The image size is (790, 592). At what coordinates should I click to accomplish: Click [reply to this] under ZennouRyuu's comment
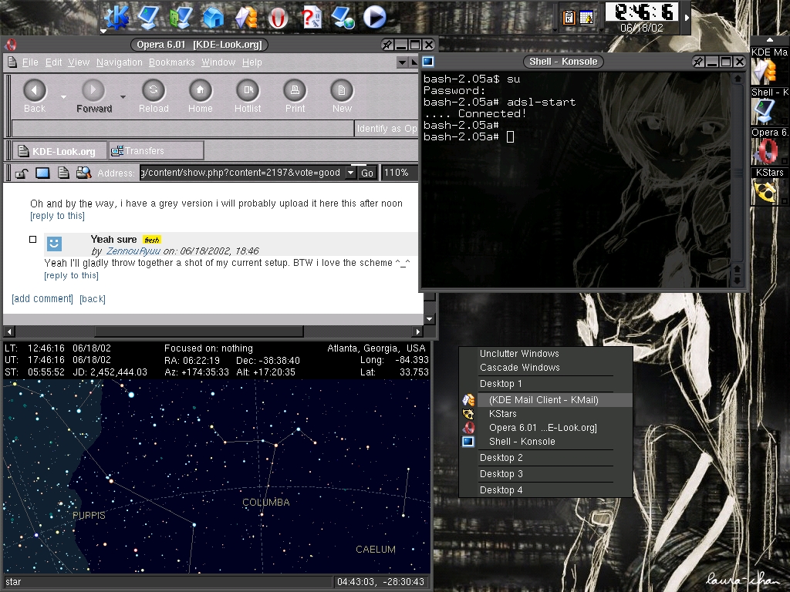pyautogui.click(x=72, y=276)
